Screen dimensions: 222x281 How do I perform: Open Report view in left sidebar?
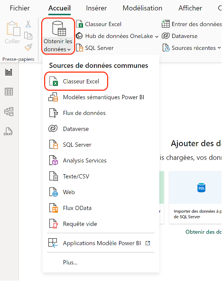pos(9,72)
